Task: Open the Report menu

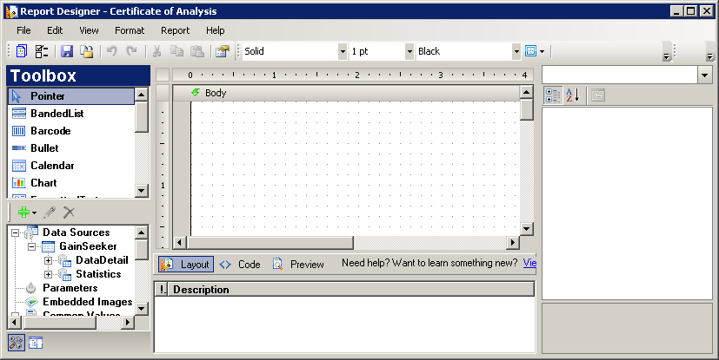Action: pos(175,30)
